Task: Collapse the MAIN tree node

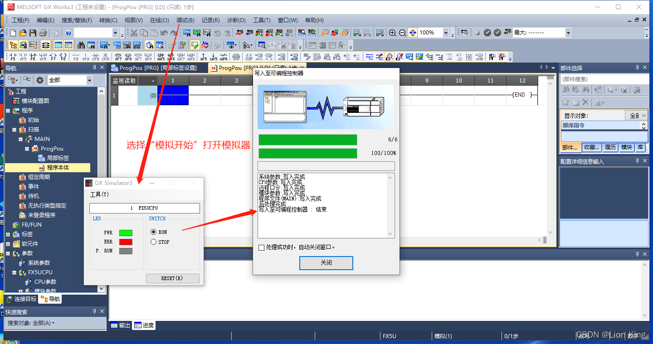Action: click(x=20, y=139)
